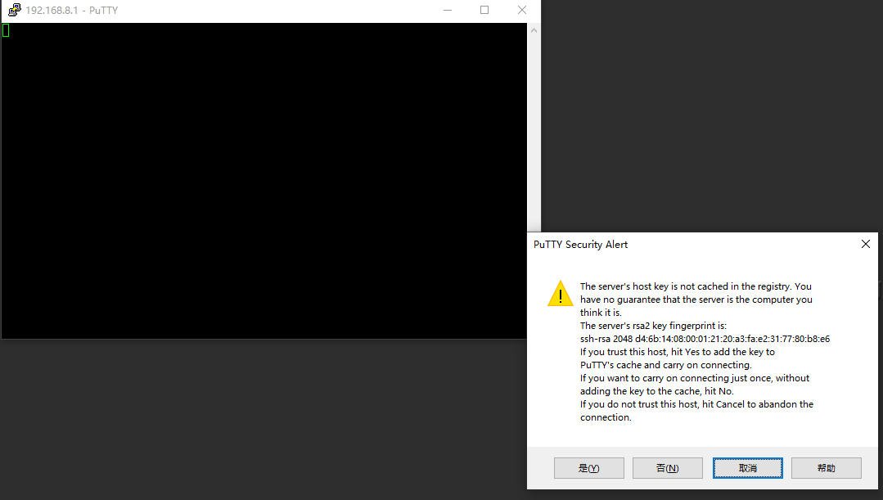883x500 pixels.
Task: Open the PuTTY system menu icon in title bar
Action: pos(14,11)
